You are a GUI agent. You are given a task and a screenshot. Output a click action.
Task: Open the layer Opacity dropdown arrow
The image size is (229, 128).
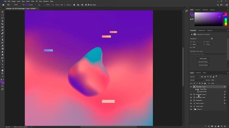(216, 80)
